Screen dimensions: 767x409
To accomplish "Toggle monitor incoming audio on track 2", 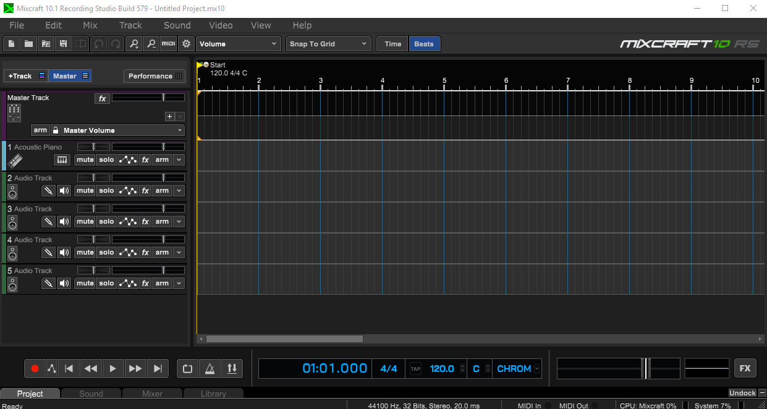I will pyautogui.click(x=64, y=191).
